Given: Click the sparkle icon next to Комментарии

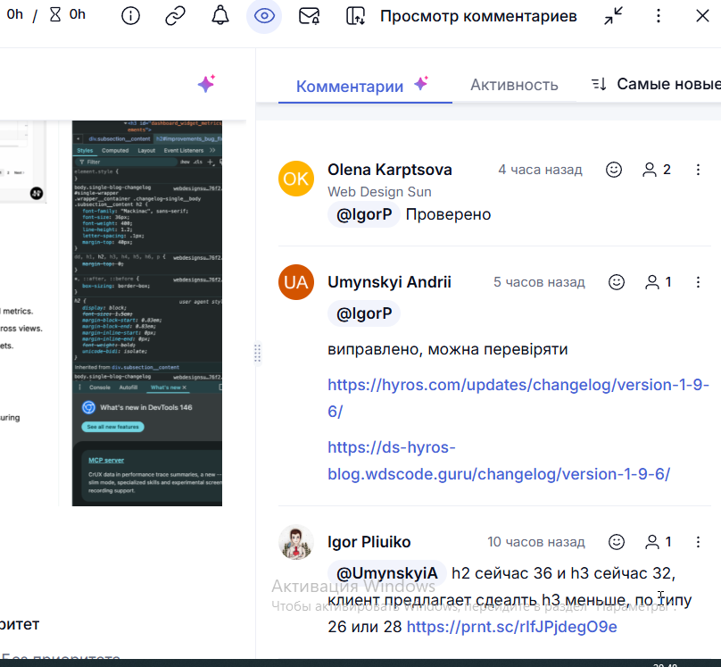Looking at the screenshot, I should pos(421,83).
